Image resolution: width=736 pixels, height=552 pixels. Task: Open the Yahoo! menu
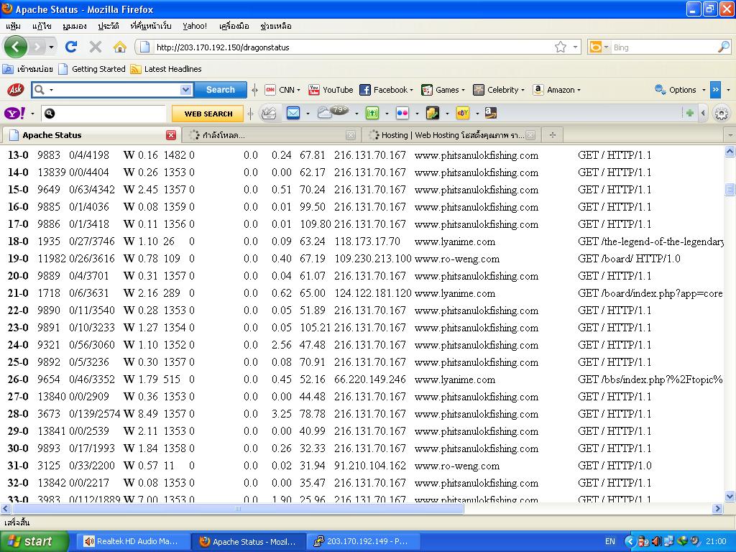coord(195,26)
